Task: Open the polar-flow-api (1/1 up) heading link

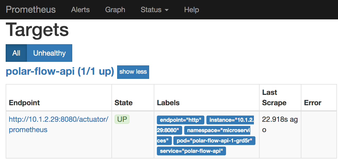Action: (60, 72)
